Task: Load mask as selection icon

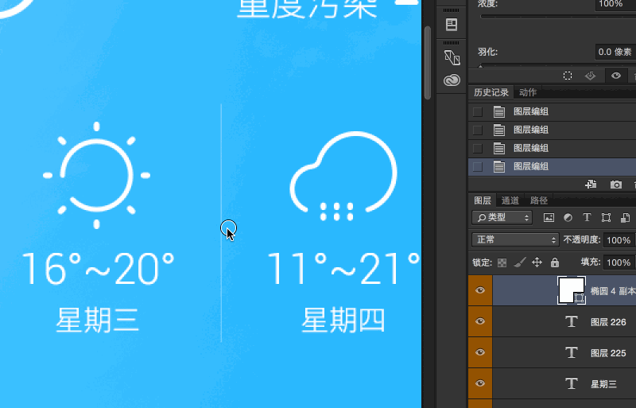Action: [x=568, y=76]
